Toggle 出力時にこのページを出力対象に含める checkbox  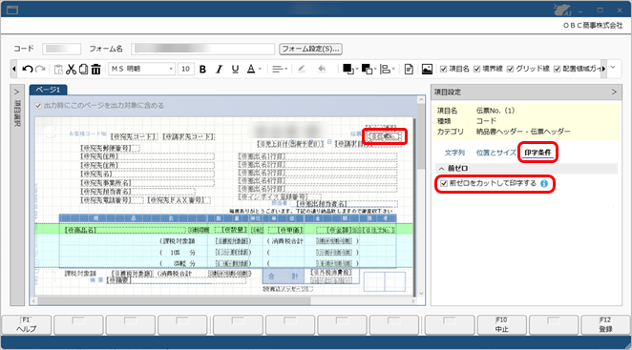tap(38, 106)
